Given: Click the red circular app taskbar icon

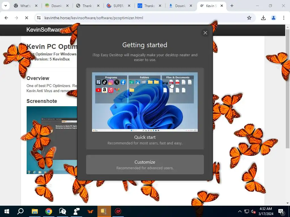Looking at the screenshot, I should click(118, 211).
